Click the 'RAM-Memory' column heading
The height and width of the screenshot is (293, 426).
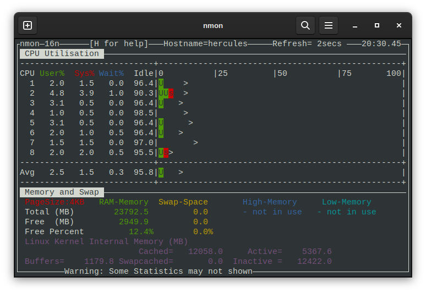[x=124, y=202]
